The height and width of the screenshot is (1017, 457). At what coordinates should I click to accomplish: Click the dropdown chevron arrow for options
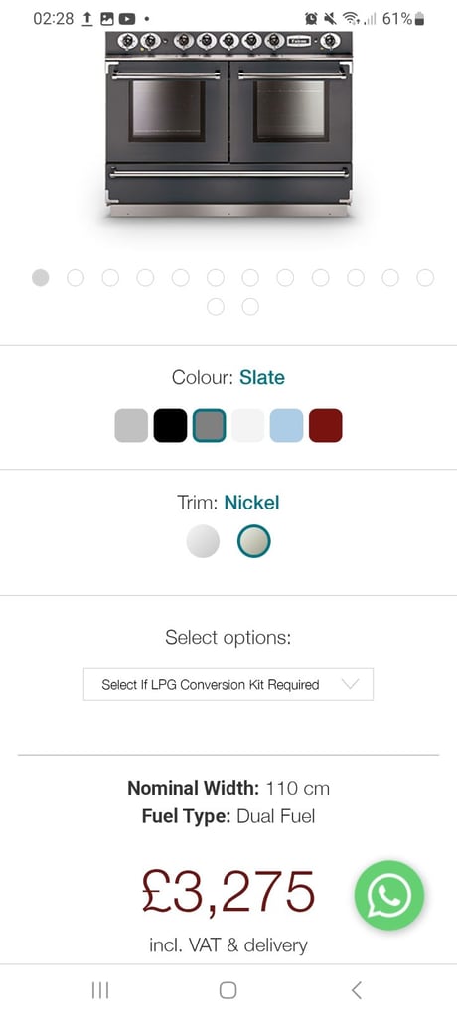pyautogui.click(x=350, y=684)
